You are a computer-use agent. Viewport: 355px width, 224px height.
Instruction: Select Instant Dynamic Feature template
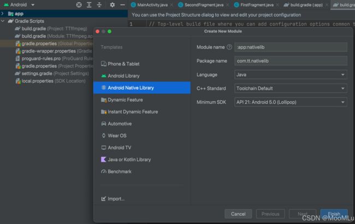(x=142, y=111)
